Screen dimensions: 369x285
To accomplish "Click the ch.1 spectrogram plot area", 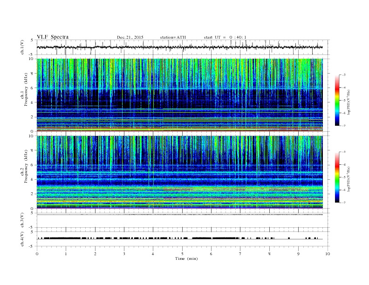I will [x=180, y=95].
